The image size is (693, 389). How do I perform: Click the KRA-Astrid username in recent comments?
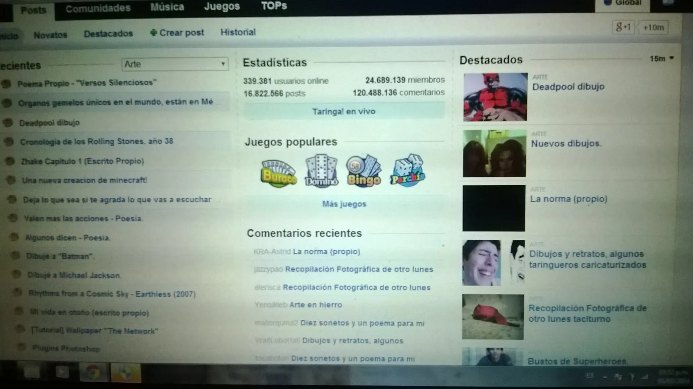point(272,251)
